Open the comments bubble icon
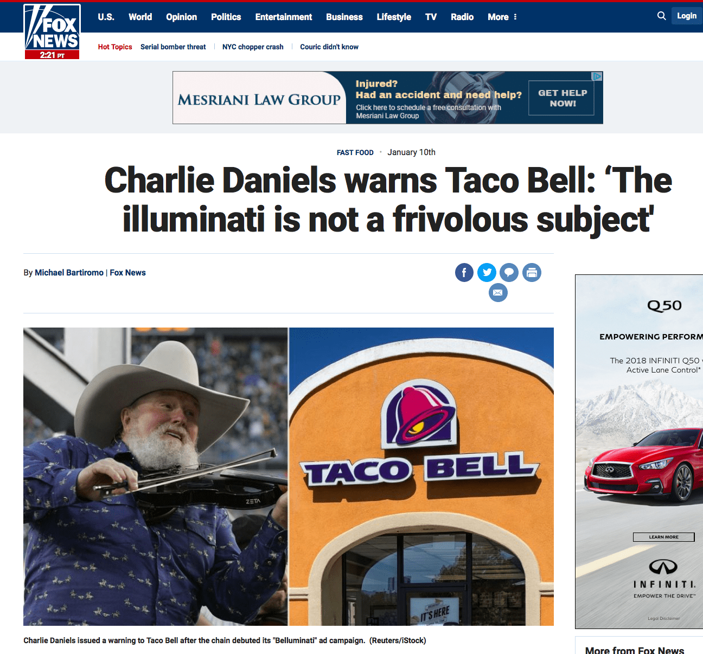The height and width of the screenshot is (654, 703). pyautogui.click(x=509, y=272)
